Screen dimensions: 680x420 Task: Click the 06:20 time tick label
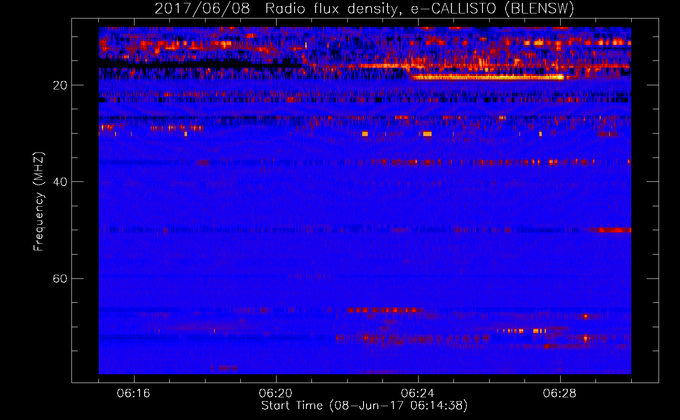pyautogui.click(x=276, y=394)
